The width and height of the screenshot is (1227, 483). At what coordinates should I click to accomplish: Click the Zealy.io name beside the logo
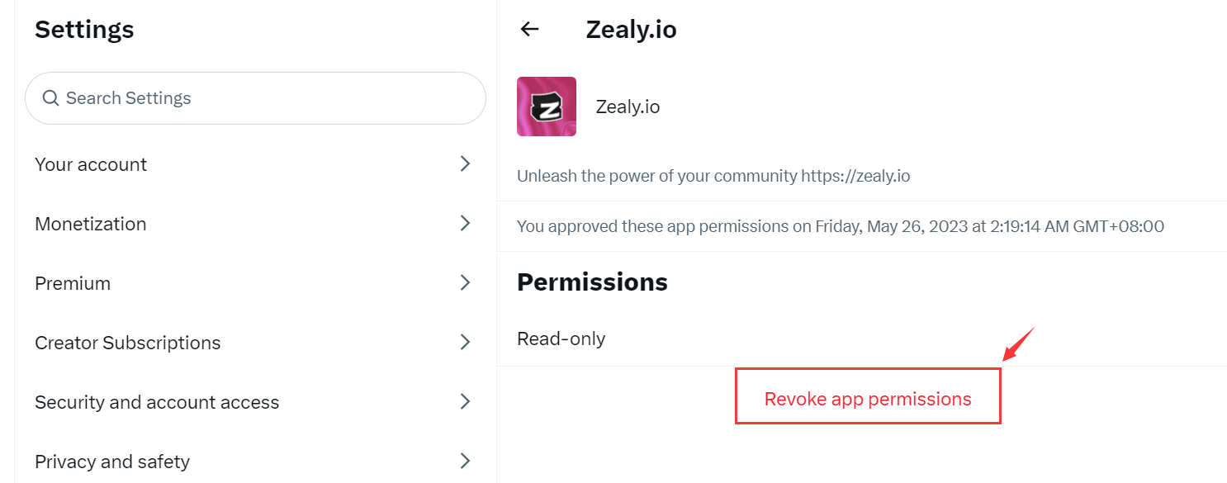pos(628,107)
